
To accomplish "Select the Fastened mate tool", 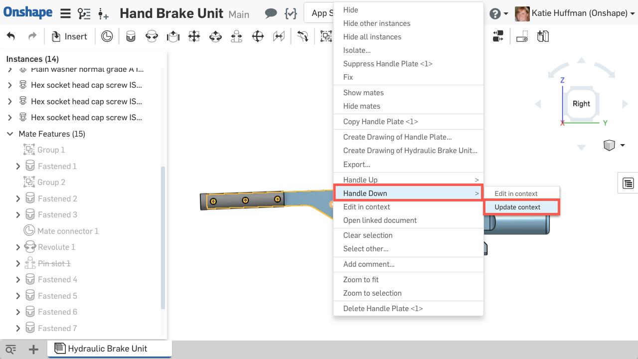I will tap(131, 36).
